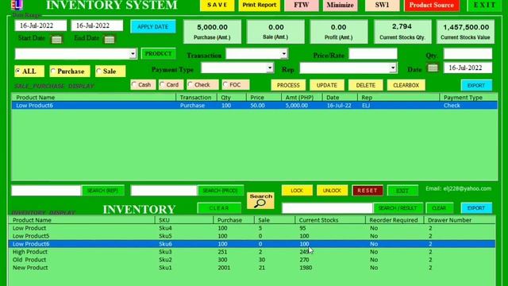Click the top EXIT button
This screenshot has height=286, width=508.
coord(484,6)
